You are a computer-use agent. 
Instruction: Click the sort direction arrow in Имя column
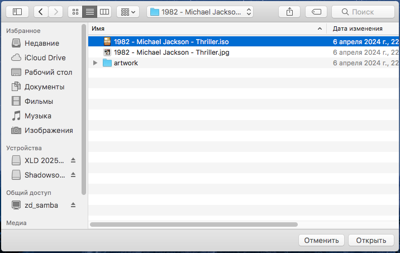(320, 29)
